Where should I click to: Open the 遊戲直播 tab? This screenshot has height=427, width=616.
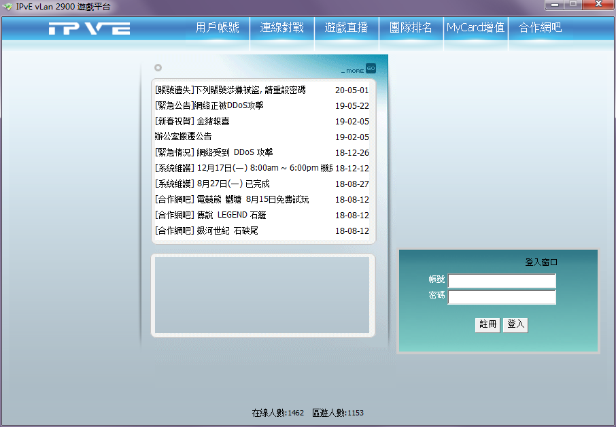coord(346,28)
